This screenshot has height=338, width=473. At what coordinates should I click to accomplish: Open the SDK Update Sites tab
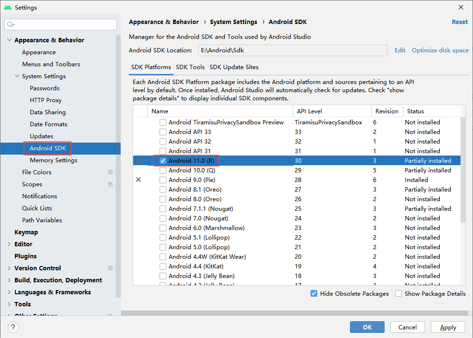[234, 67]
